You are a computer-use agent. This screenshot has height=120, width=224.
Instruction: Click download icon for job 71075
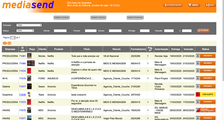tap(198, 110)
